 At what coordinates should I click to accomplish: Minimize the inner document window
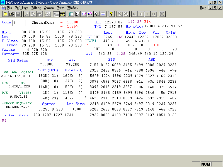pos(210,8)
